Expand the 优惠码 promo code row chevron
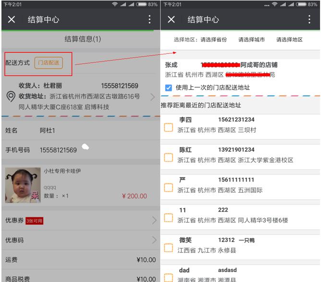 pyautogui.click(x=154, y=240)
